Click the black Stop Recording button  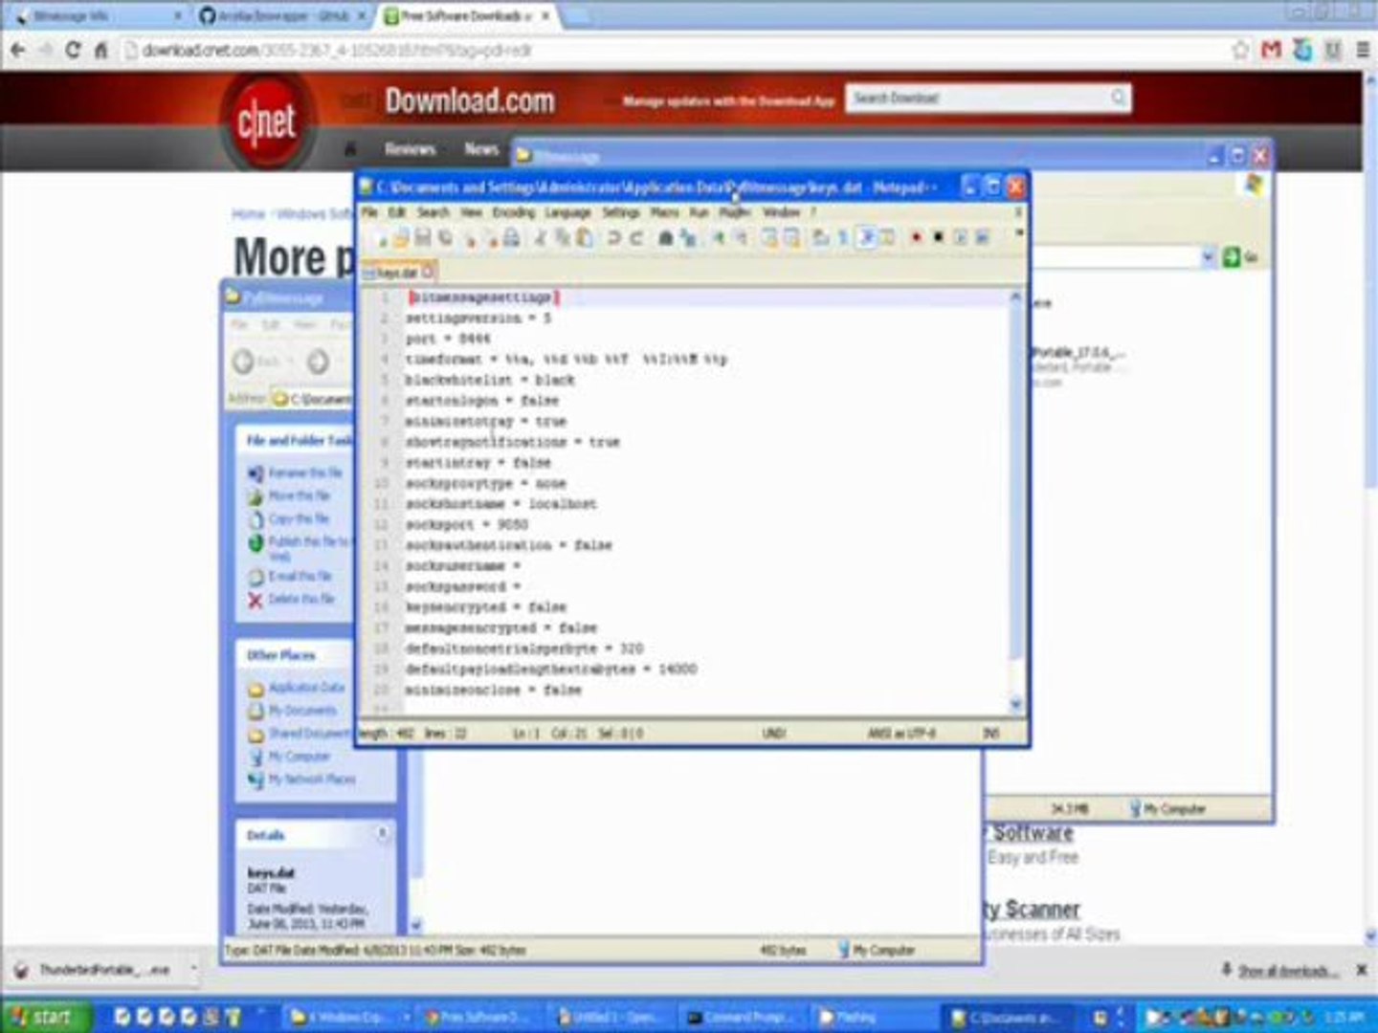click(x=938, y=237)
